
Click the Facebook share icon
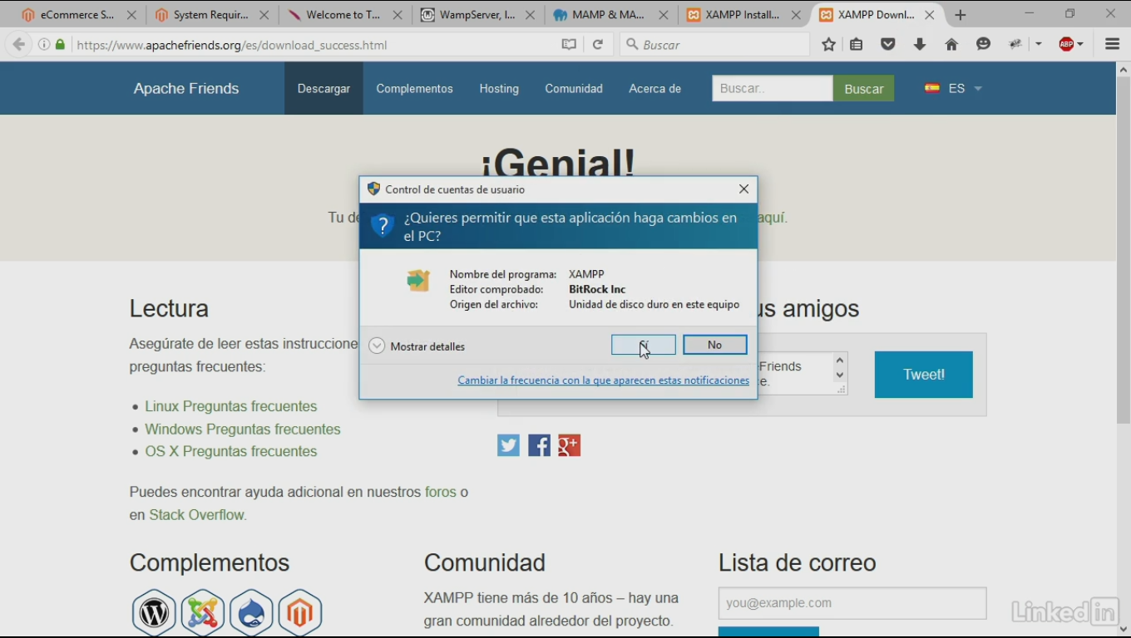click(x=539, y=445)
